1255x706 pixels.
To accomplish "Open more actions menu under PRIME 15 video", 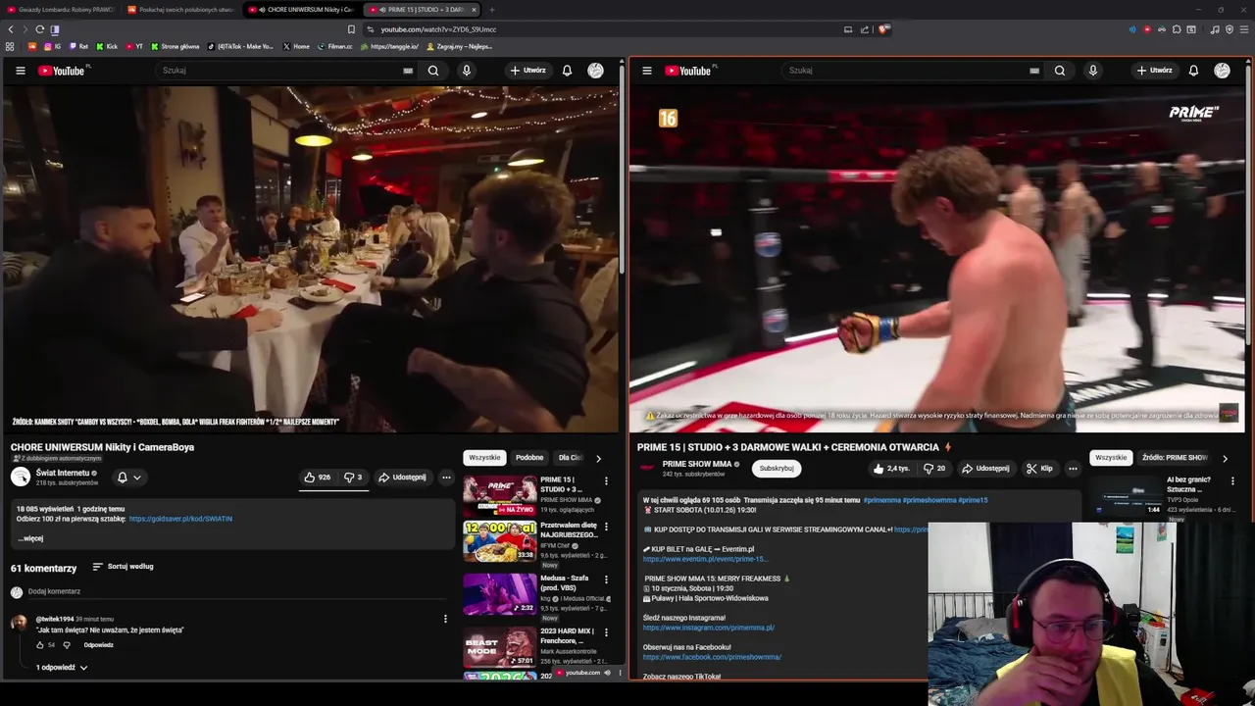I will [1073, 469].
